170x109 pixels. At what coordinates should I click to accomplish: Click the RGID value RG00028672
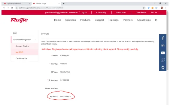[x=65, y=97]
